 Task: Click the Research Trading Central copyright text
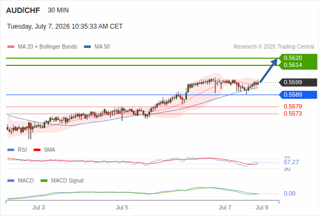pos(274,47)
